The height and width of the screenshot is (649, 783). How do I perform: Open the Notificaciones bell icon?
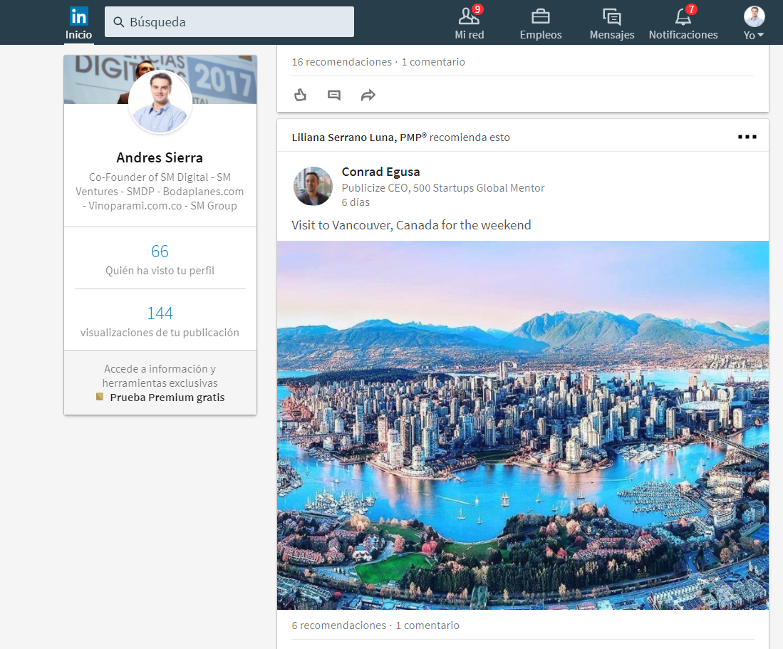click(683, 16)
